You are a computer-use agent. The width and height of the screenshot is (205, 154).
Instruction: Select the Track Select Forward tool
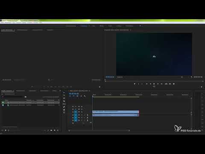(64, 95)
